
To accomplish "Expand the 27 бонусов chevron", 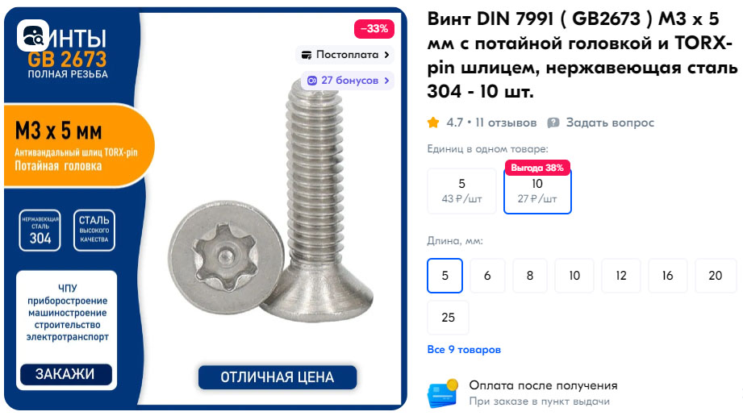I will [386, 81].
